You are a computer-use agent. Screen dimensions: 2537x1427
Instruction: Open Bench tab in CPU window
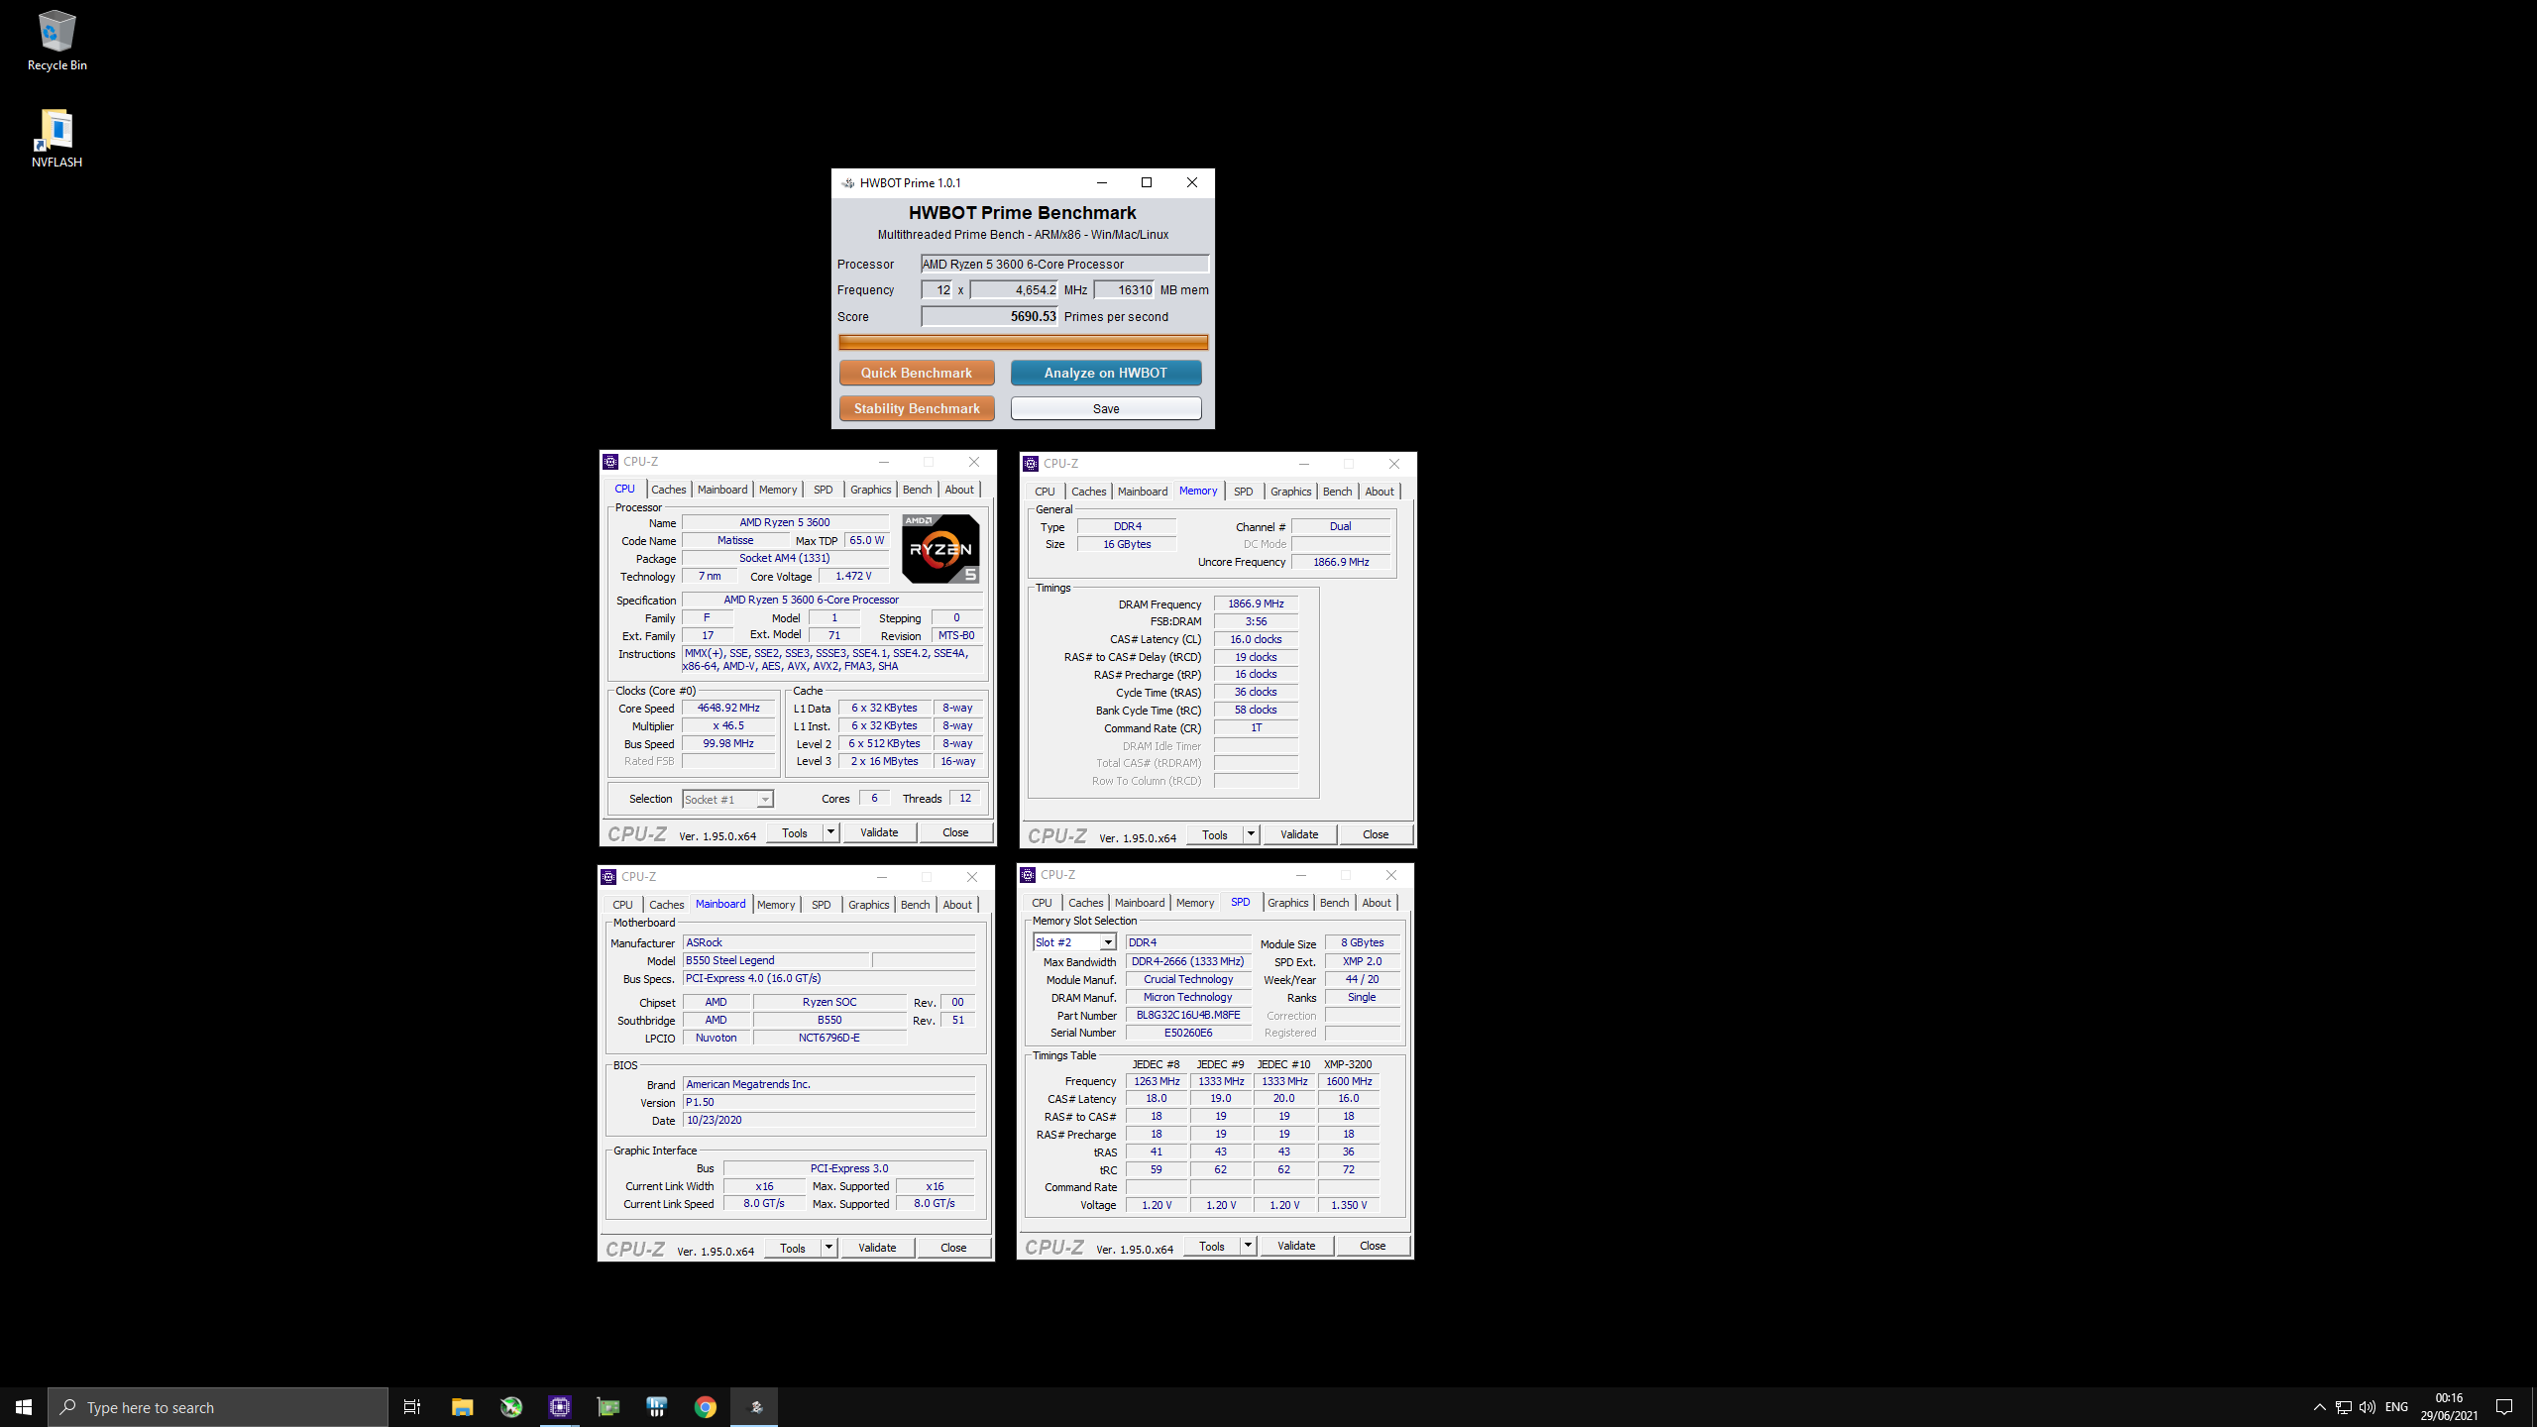[917, 490]
